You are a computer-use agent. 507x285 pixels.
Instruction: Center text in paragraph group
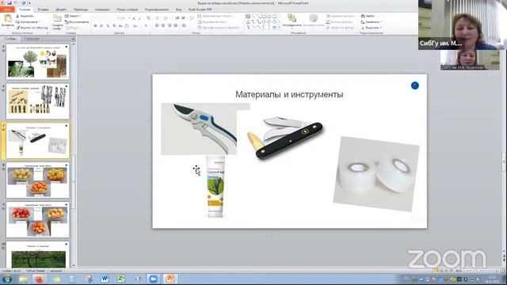click(163, 25)
